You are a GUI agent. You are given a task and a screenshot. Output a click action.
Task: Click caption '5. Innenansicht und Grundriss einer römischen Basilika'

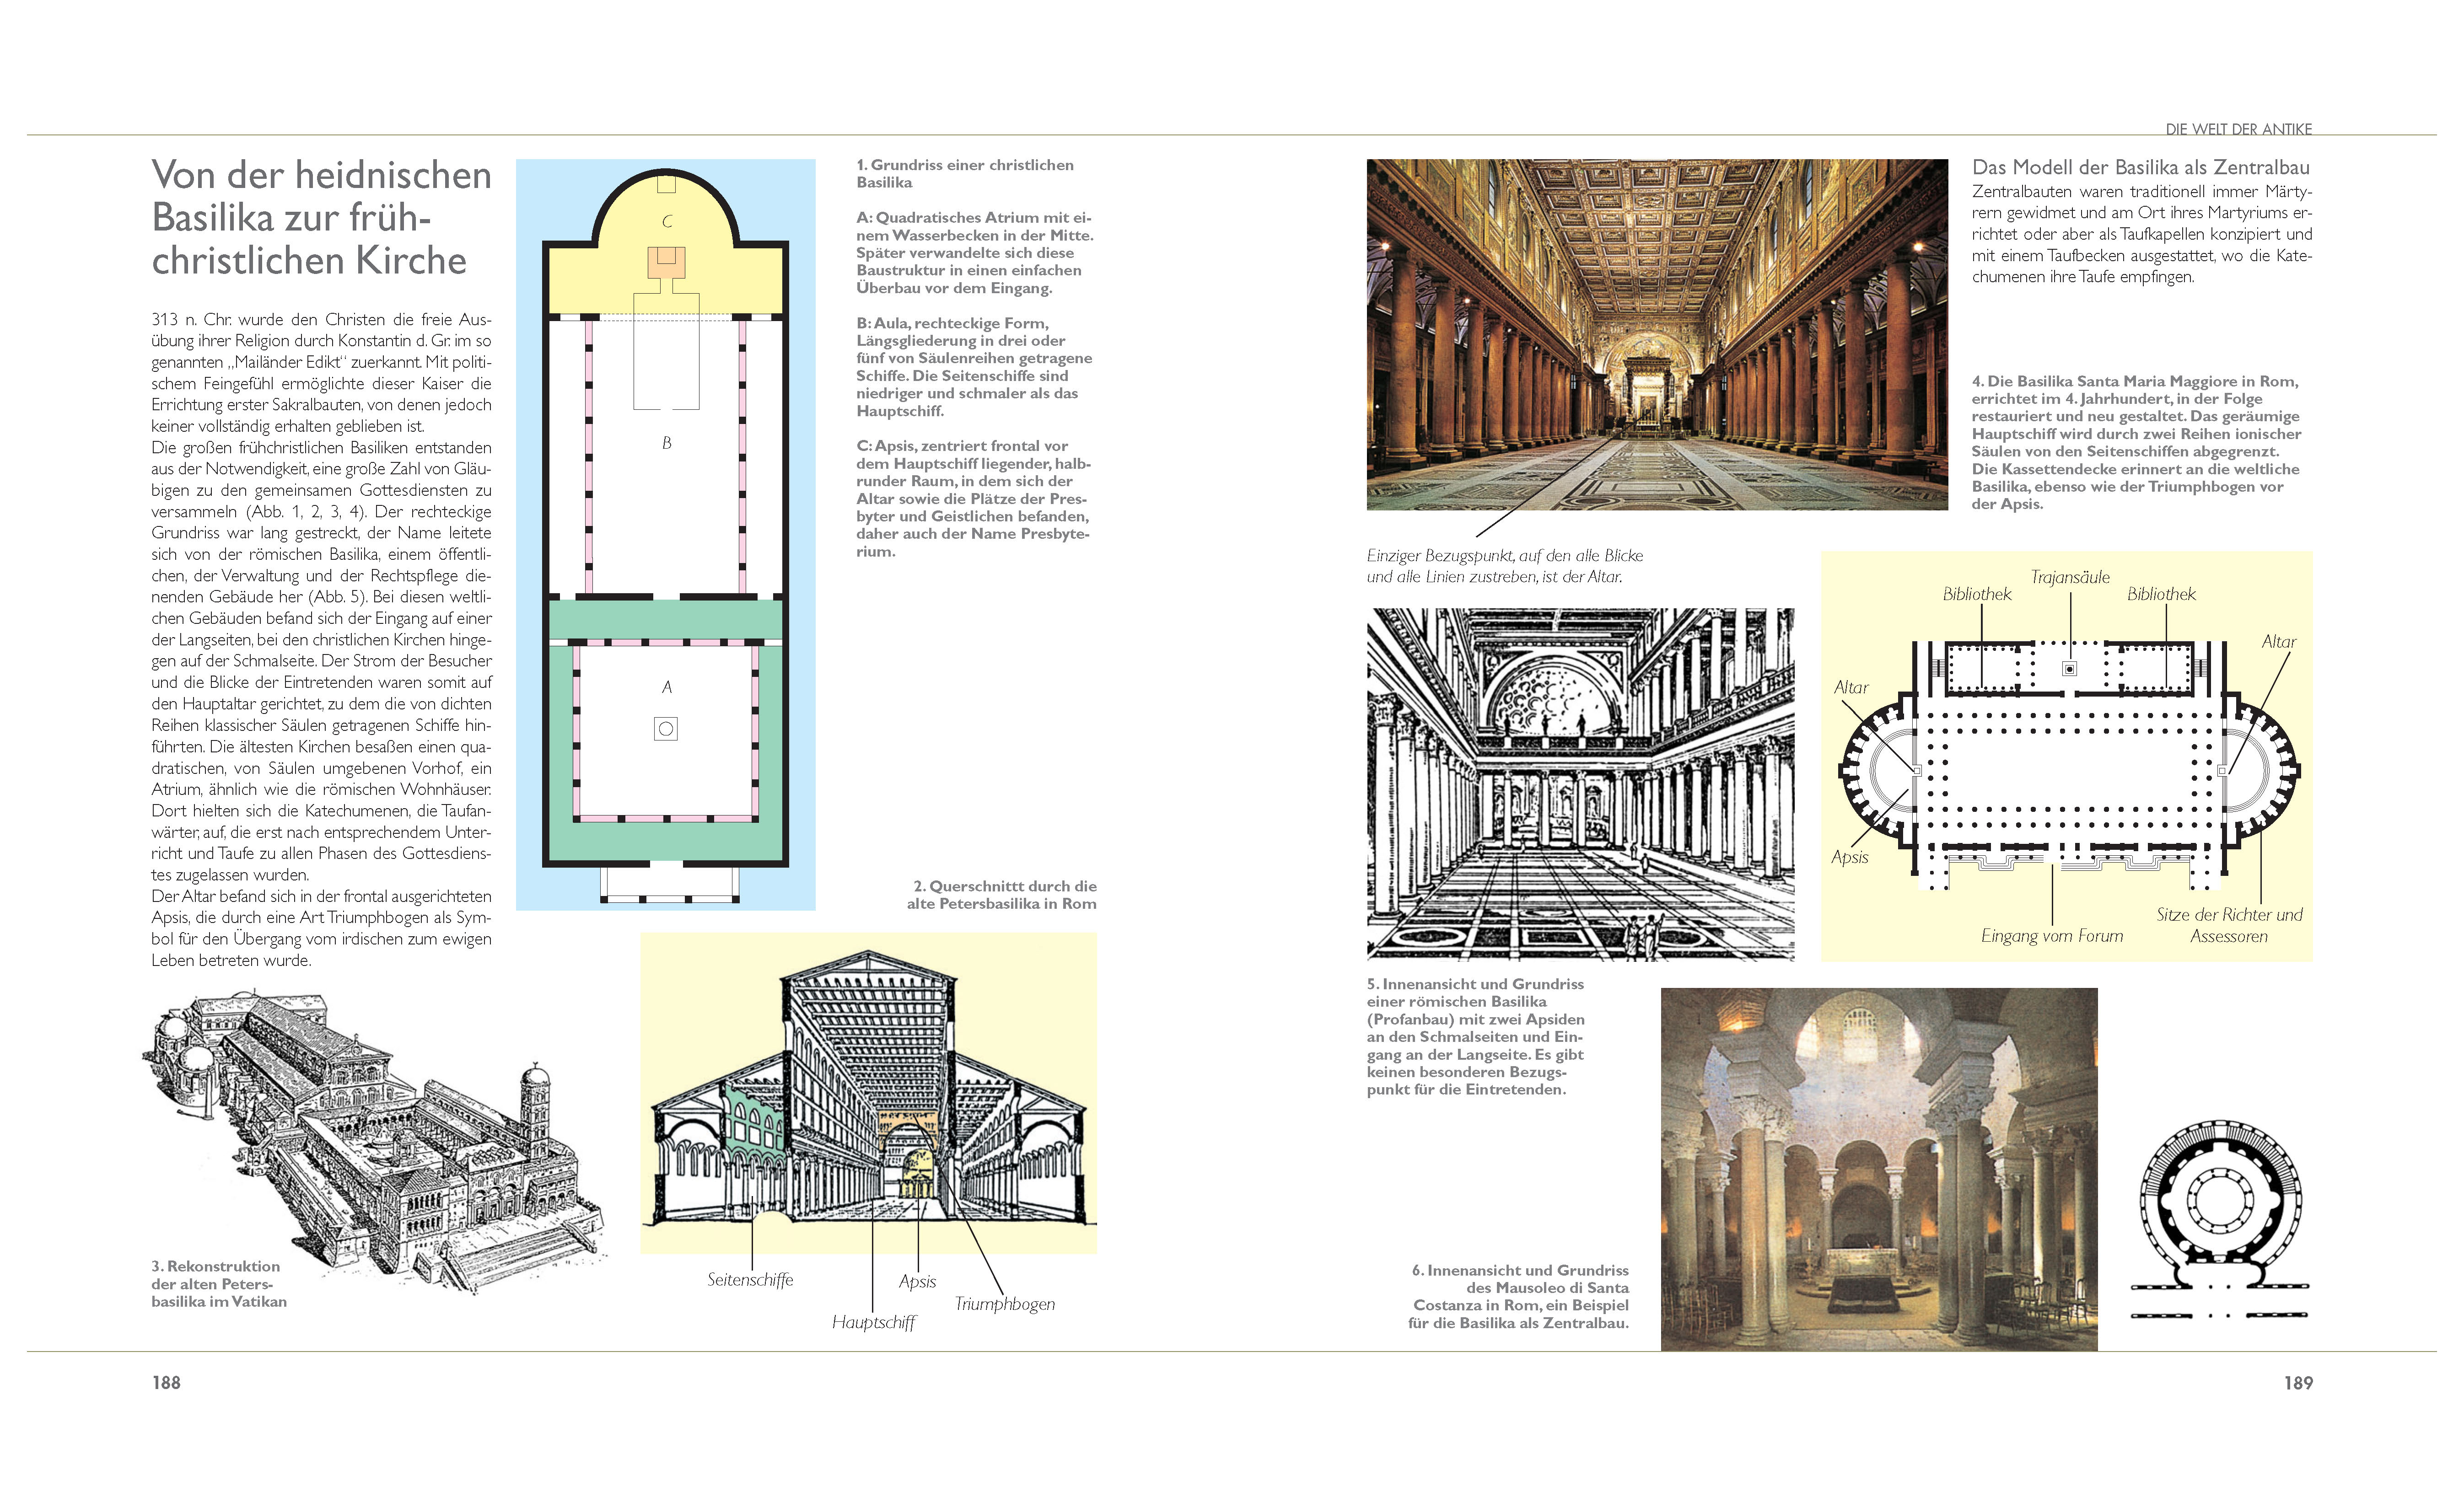[1476, 1037]
